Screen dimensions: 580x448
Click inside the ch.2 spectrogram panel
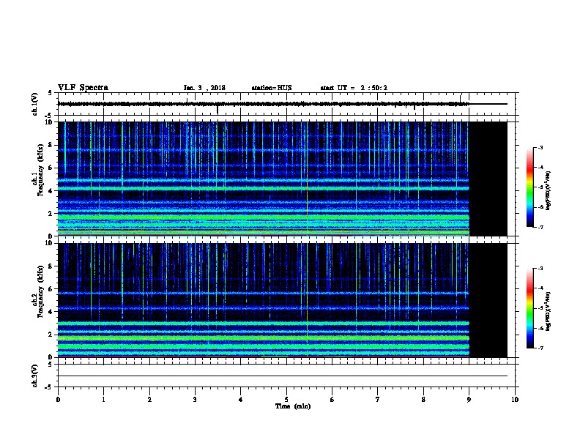pos(283,300)
